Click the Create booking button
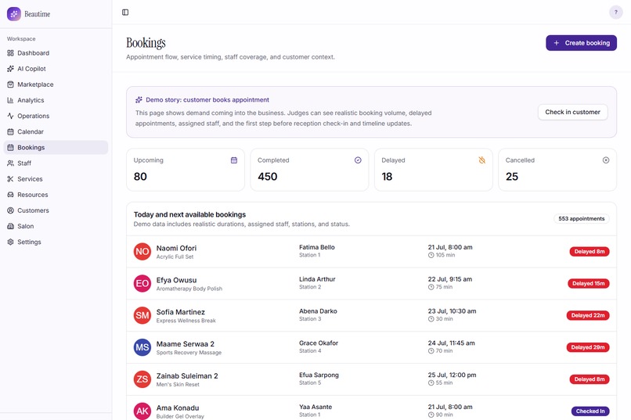 point(581,43)
